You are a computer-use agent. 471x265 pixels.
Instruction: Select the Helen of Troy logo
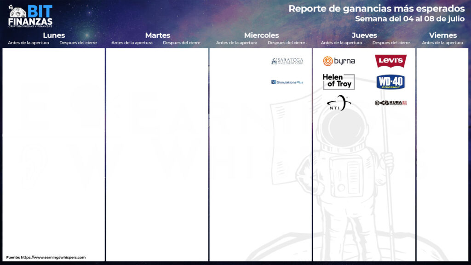339,81
